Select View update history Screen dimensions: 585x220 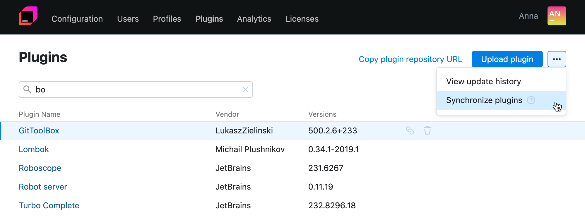click(483, 81)
